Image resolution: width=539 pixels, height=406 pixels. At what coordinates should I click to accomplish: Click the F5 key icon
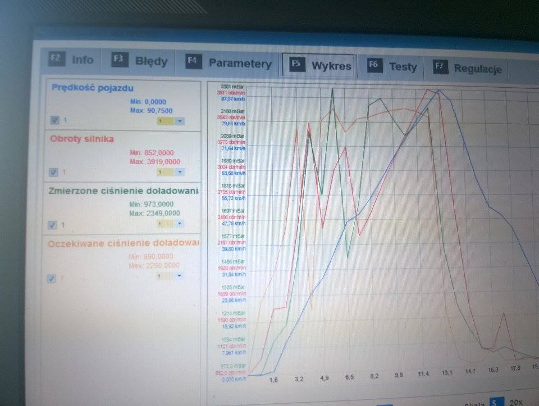click(297, 64)
